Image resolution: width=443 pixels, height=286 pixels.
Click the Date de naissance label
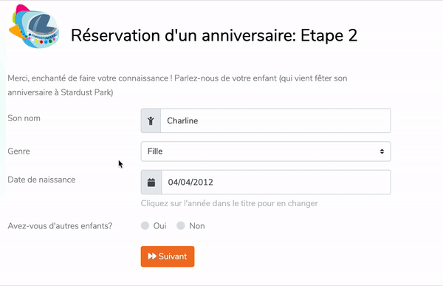point(41,180)
